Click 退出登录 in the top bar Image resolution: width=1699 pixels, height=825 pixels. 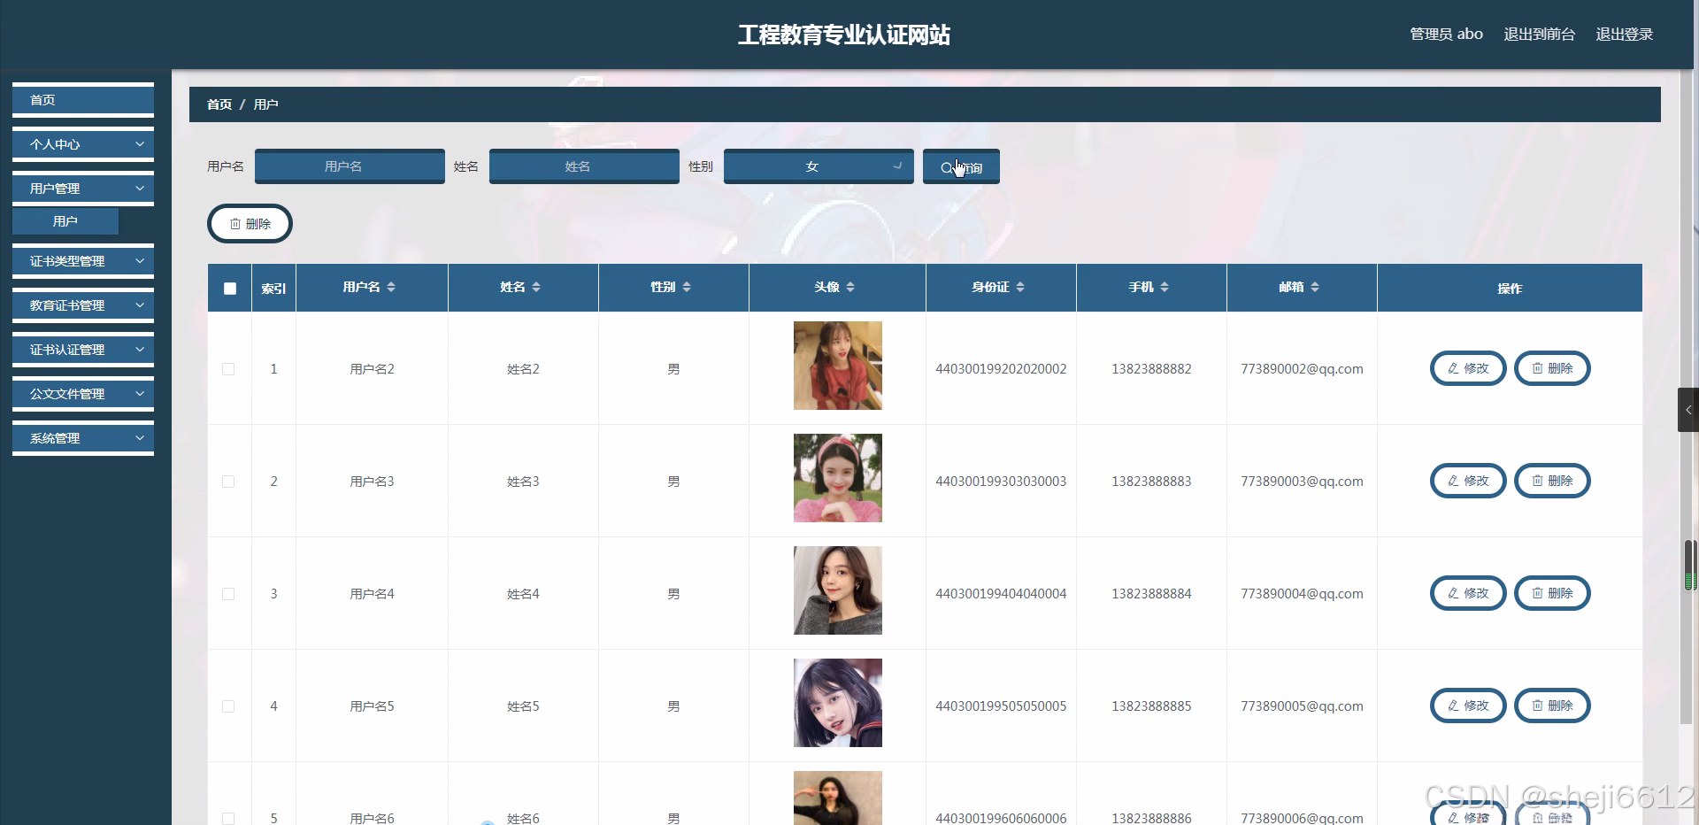point(1624,34)
